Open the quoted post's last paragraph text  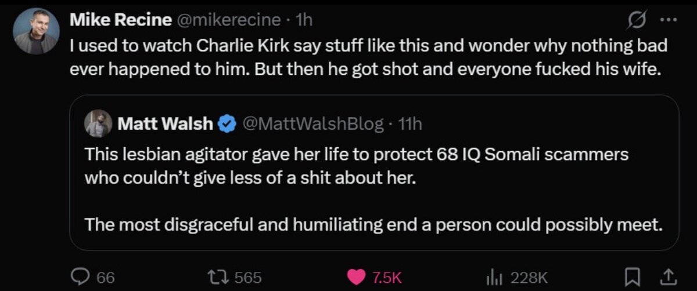tap(373, 225)
